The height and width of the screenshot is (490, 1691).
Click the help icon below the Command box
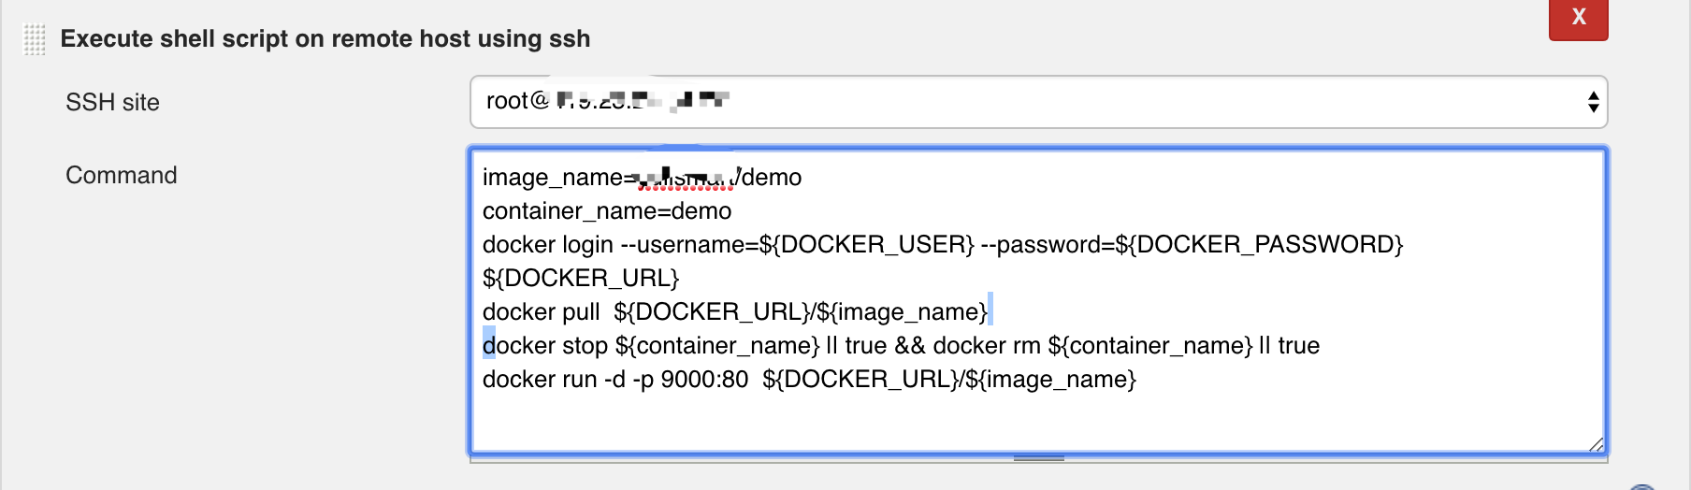[1641, 486]
